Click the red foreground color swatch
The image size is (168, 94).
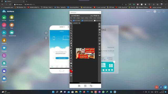71,71
